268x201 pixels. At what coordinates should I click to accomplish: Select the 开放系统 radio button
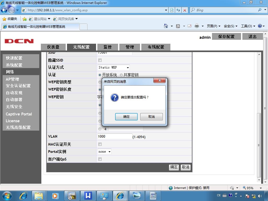100,75
